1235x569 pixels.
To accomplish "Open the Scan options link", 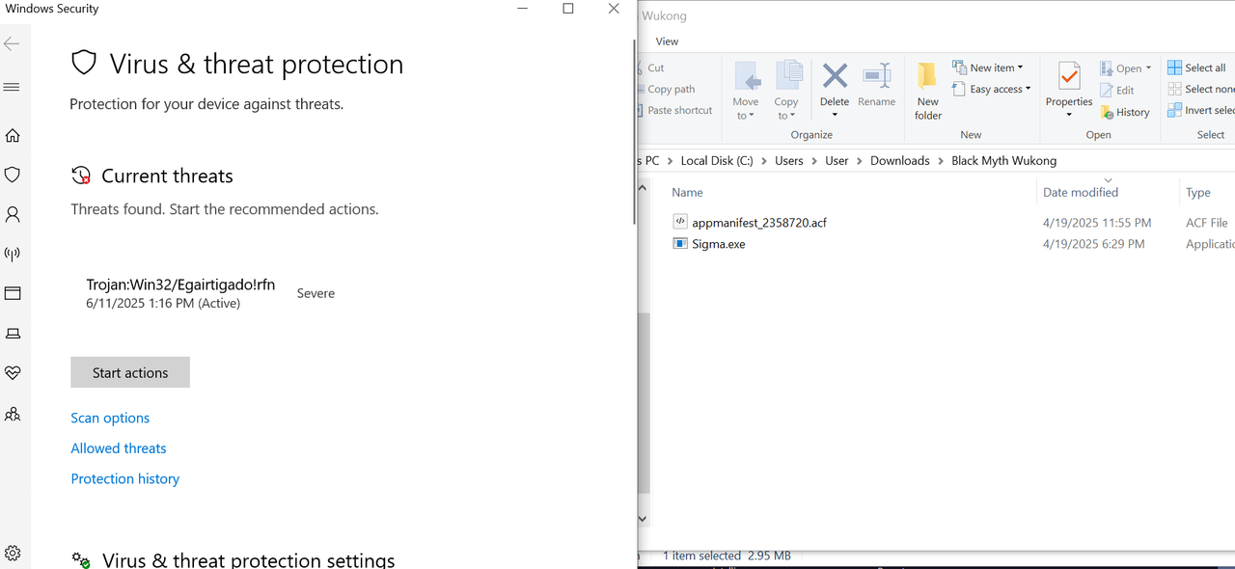I will pyautogui.click(x=110, y=418).
